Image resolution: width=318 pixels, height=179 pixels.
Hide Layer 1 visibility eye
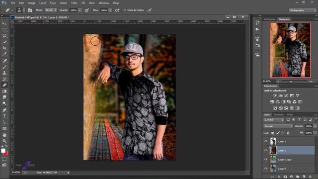pyautogui.click(x=266, y=141)
